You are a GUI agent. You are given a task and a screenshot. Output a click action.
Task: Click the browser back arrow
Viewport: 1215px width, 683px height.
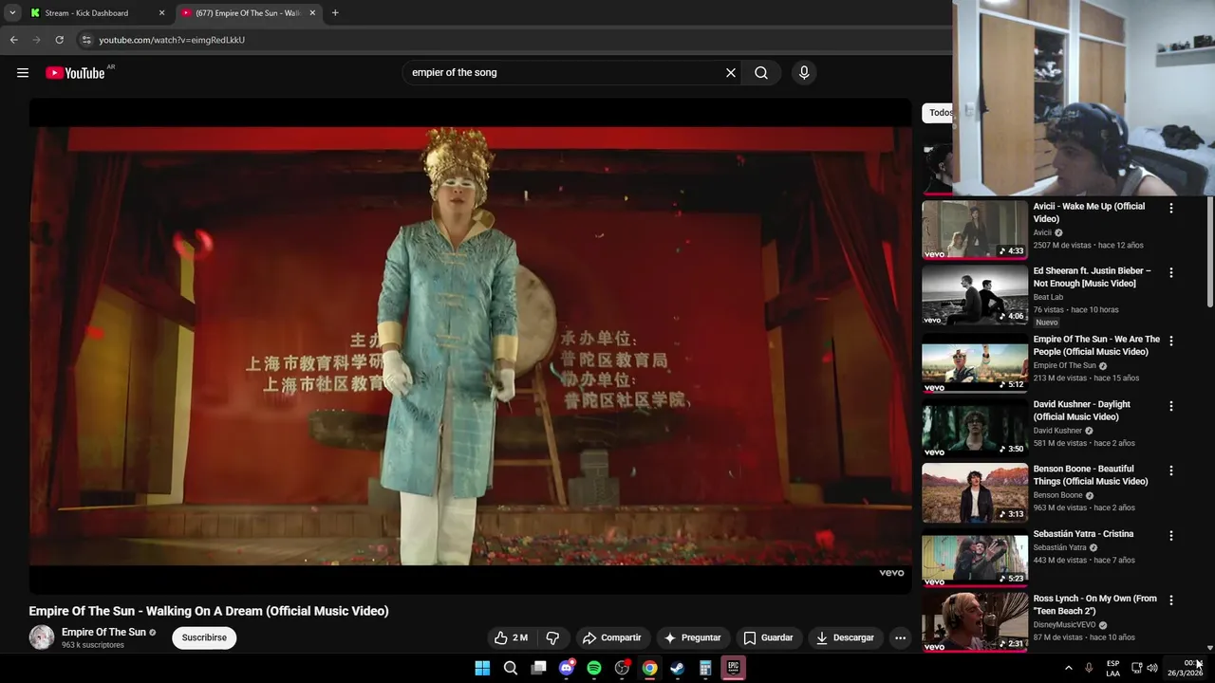point(13,40)
